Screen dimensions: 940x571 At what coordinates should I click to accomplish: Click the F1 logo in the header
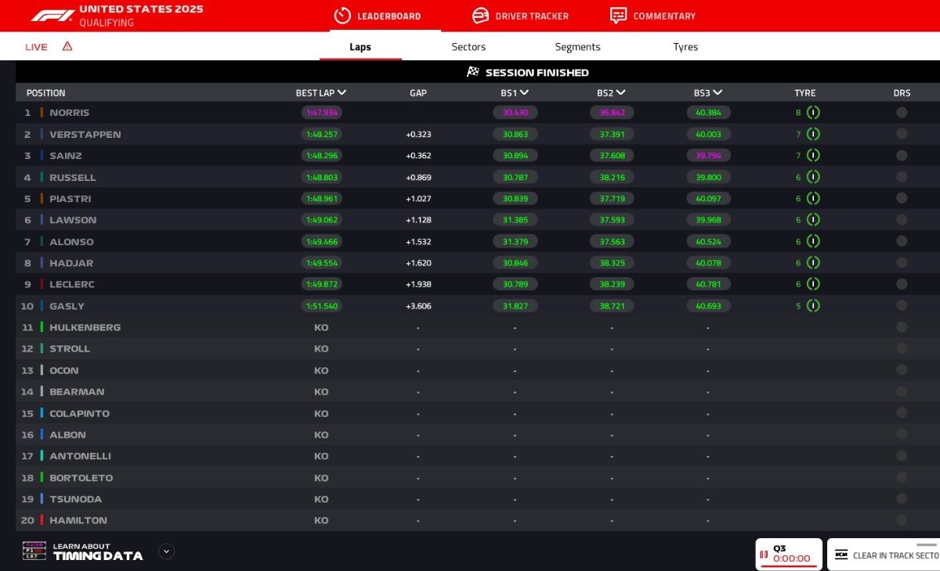tap(52, 16)
